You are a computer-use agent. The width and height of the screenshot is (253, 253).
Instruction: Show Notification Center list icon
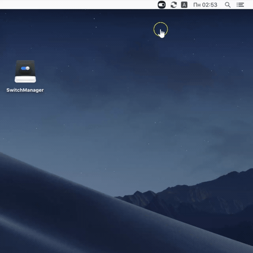click(x=240, y=5)
